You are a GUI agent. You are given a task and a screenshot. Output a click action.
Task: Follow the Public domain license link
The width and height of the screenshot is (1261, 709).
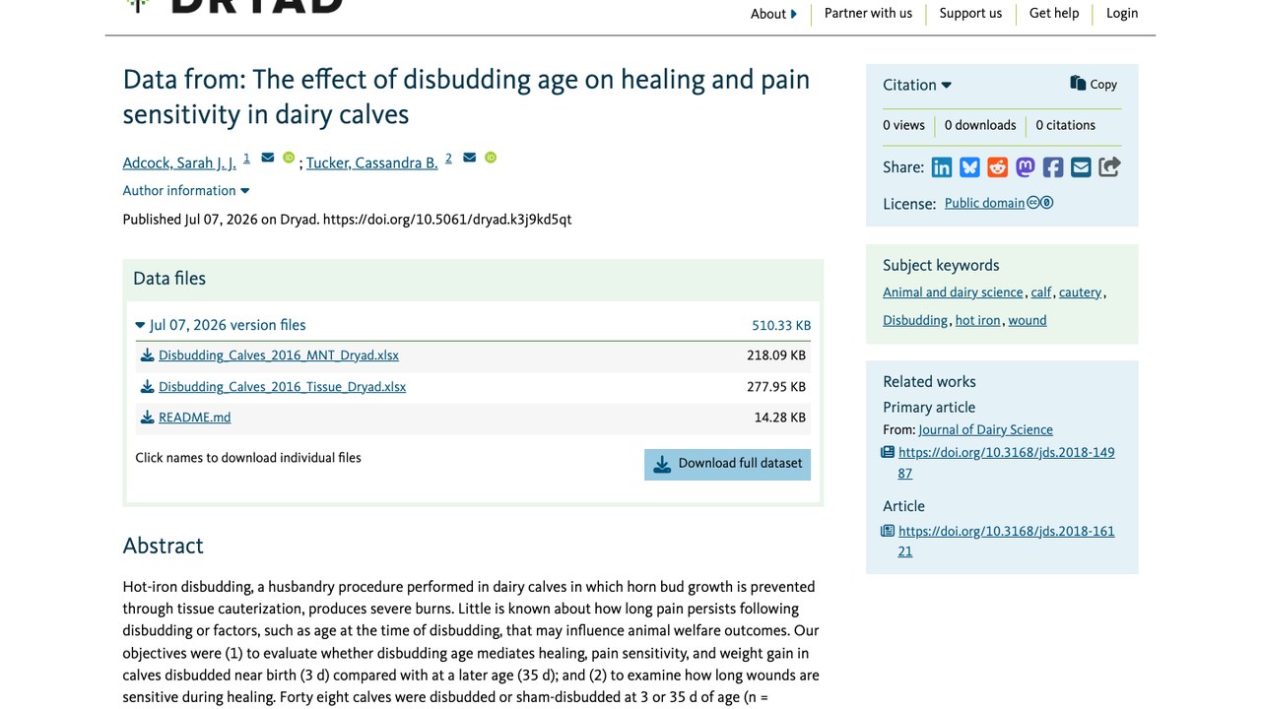click(985, 203)
